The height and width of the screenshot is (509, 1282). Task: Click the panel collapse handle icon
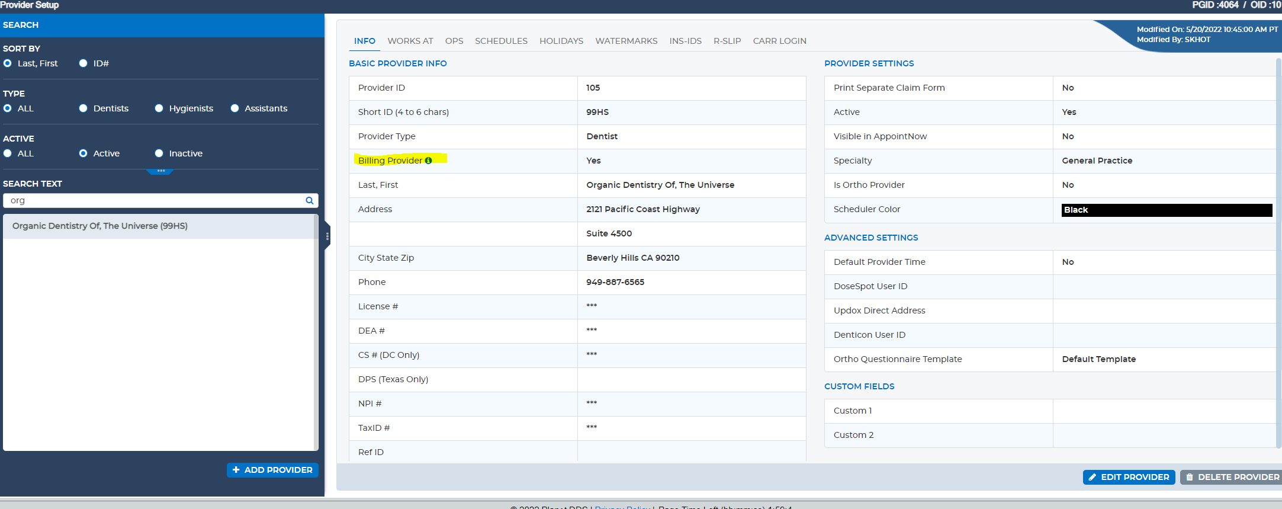pos(327,236)
